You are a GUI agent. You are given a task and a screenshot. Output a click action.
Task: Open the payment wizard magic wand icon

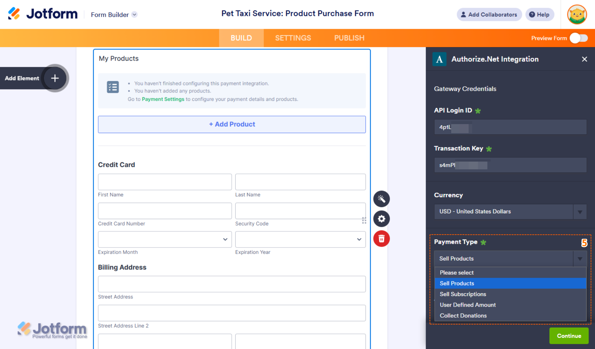click(x=381, y=199)
